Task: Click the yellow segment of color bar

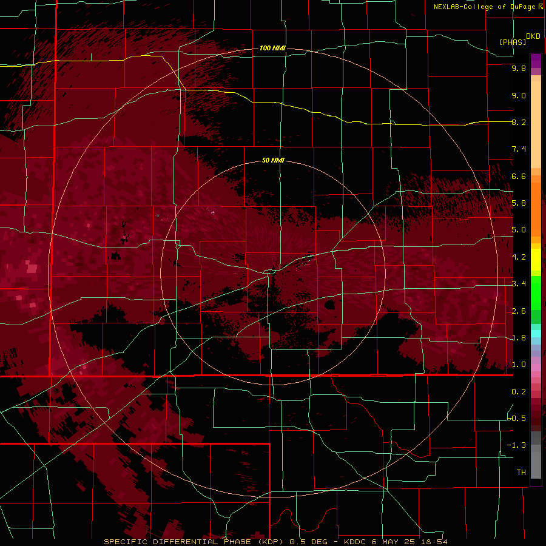Action: 536,260
